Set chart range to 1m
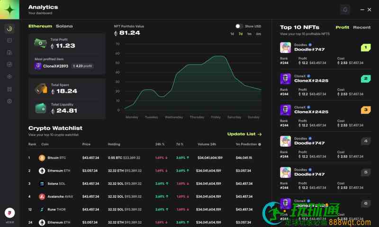379x227 pixels. [x=249, y=34]
